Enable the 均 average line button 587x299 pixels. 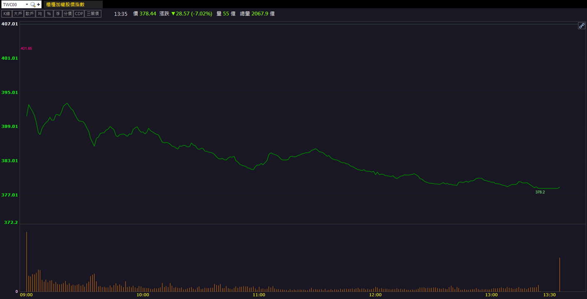pyautogui.click(x=40, y=14)
